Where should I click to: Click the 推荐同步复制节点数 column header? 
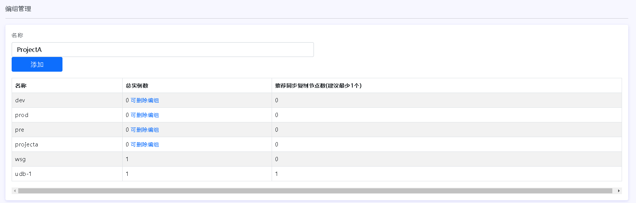pos(318,86)
